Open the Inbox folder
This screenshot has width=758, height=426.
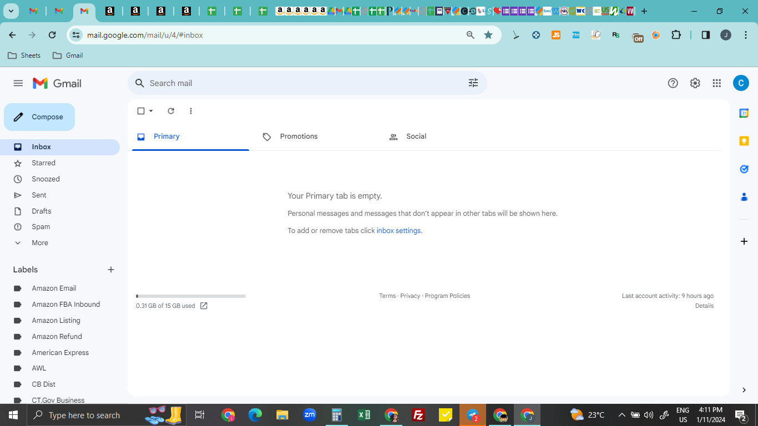tap(60, 147)
